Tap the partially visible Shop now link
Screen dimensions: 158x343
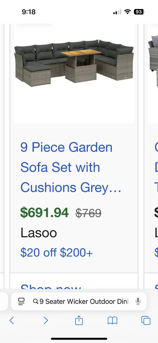point(51,287)
